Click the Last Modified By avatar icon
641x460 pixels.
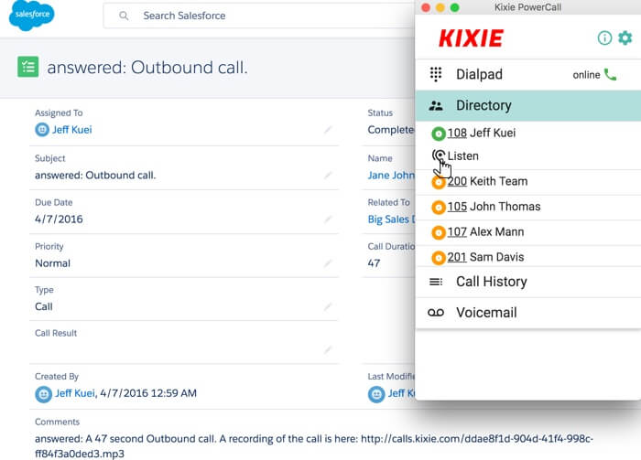pyautogui.click(x=376, y=394)
